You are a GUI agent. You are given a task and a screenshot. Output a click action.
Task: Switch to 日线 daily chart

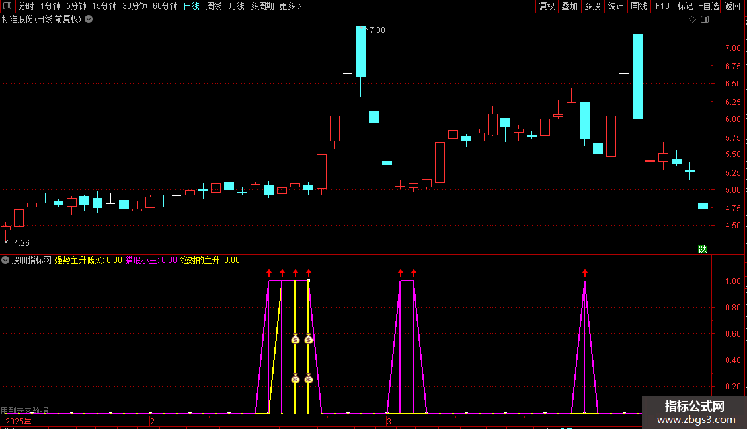[x=192, y=6]
